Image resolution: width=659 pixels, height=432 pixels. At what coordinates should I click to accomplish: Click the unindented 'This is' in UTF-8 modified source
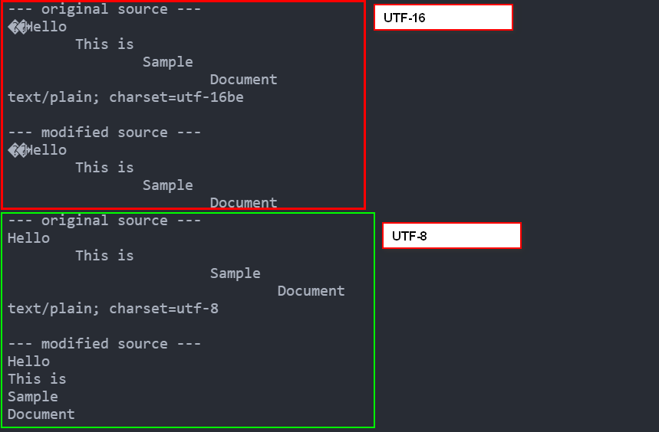point(37,379)
